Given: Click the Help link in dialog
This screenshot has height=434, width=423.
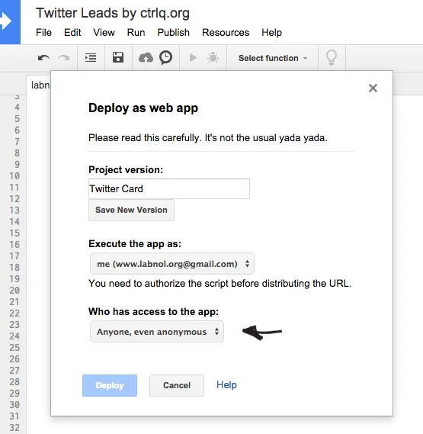Looking at the screenshot, I should (226, 385).
